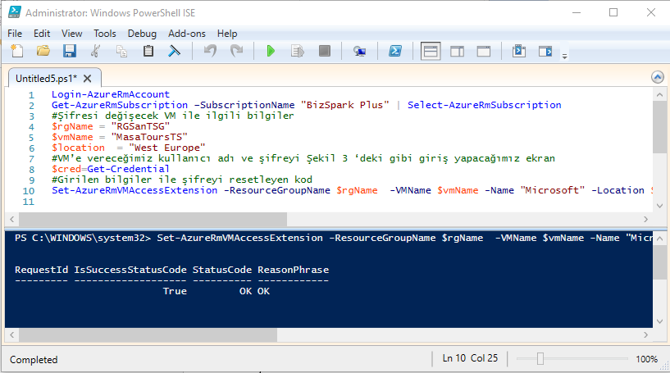Viewport: 670px width, 373px height.
Task: Collapse script pane with up chevron
Action: (657, 77)
